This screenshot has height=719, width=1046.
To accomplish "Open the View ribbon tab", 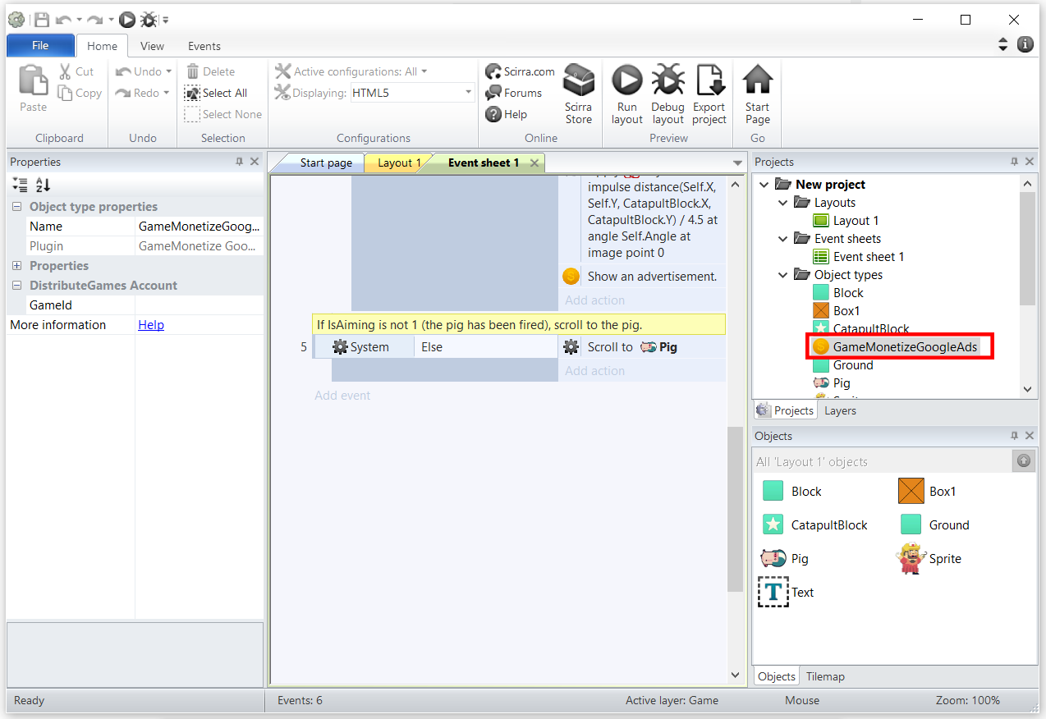I will (x=152, y=46).
